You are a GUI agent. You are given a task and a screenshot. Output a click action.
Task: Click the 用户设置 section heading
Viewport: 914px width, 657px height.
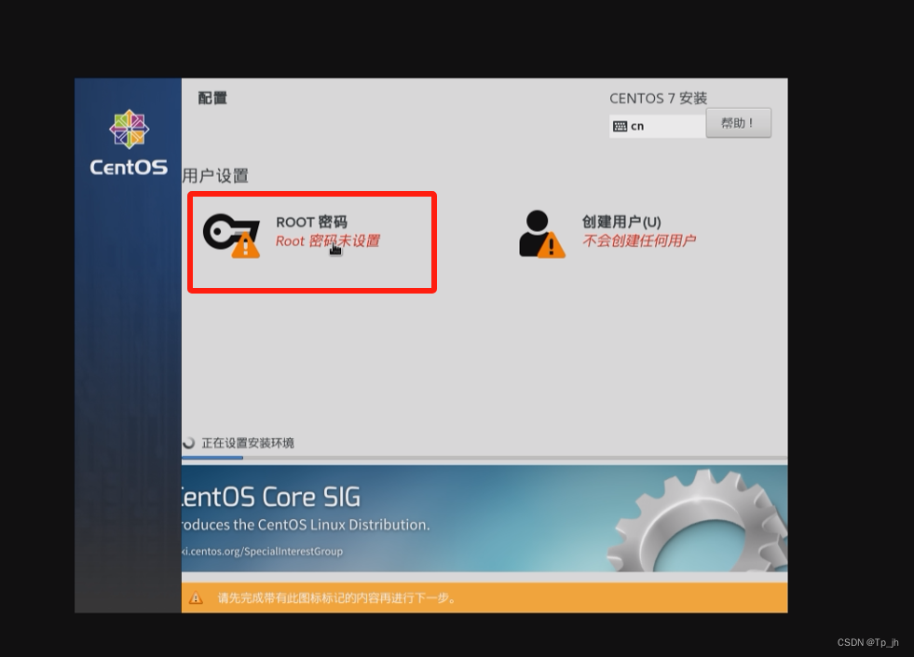pos(215,175)
